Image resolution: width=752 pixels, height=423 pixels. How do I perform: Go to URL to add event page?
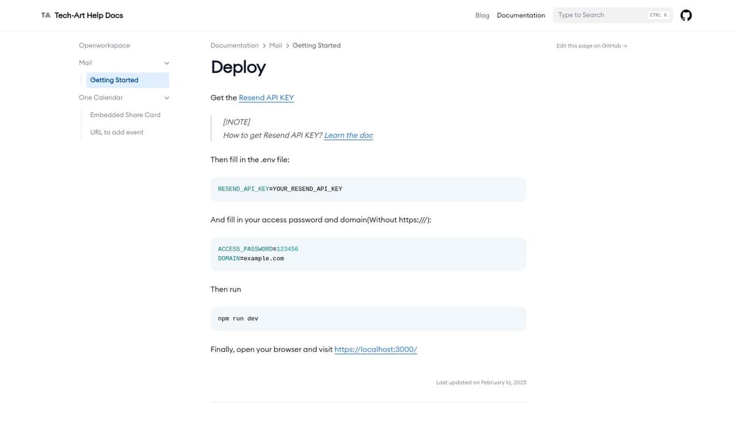tap(117, 132)
